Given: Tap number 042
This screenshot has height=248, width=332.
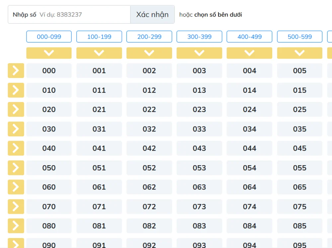Looking at the screenshot, I should click(x=149, y=148).
